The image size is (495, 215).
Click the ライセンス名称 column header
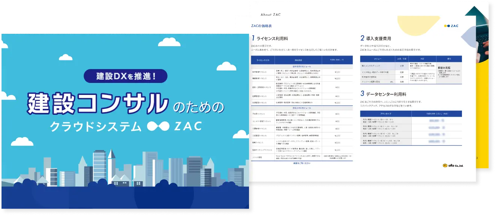pyautogui.click(x=263, y=60)
